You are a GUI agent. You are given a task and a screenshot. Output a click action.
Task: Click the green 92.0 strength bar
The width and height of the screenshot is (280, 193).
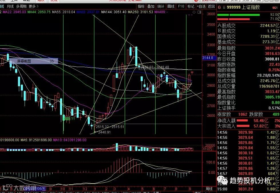[x=239, y=15]
